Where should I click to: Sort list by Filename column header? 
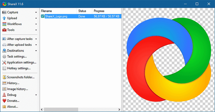click(59, 11)
